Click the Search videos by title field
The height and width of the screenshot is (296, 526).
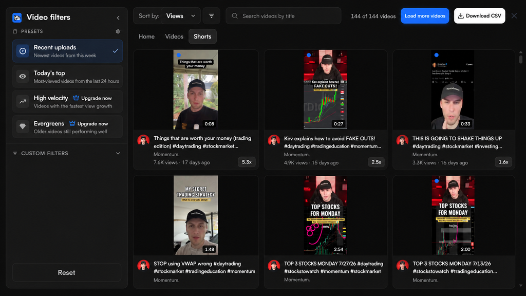click(x=284, y=16)
